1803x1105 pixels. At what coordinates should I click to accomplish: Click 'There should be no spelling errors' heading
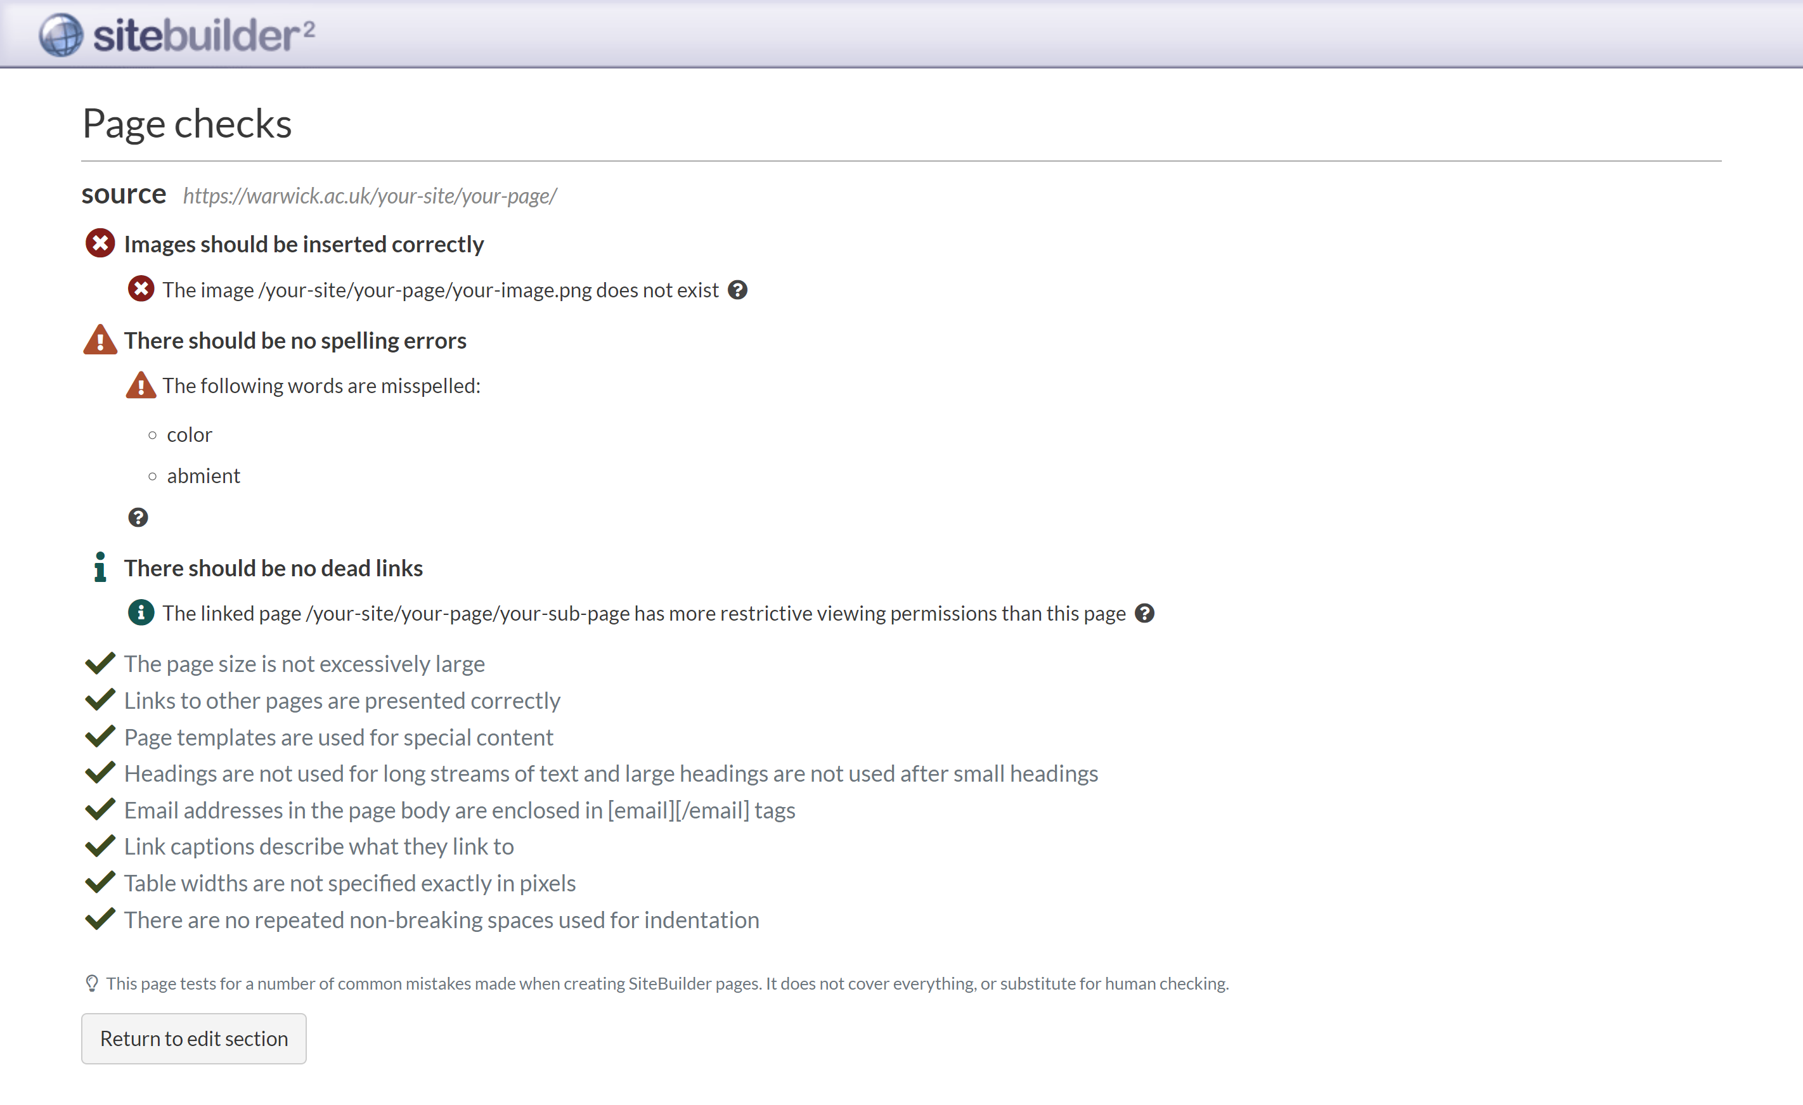pyautogui.click(x=295, y=341)
